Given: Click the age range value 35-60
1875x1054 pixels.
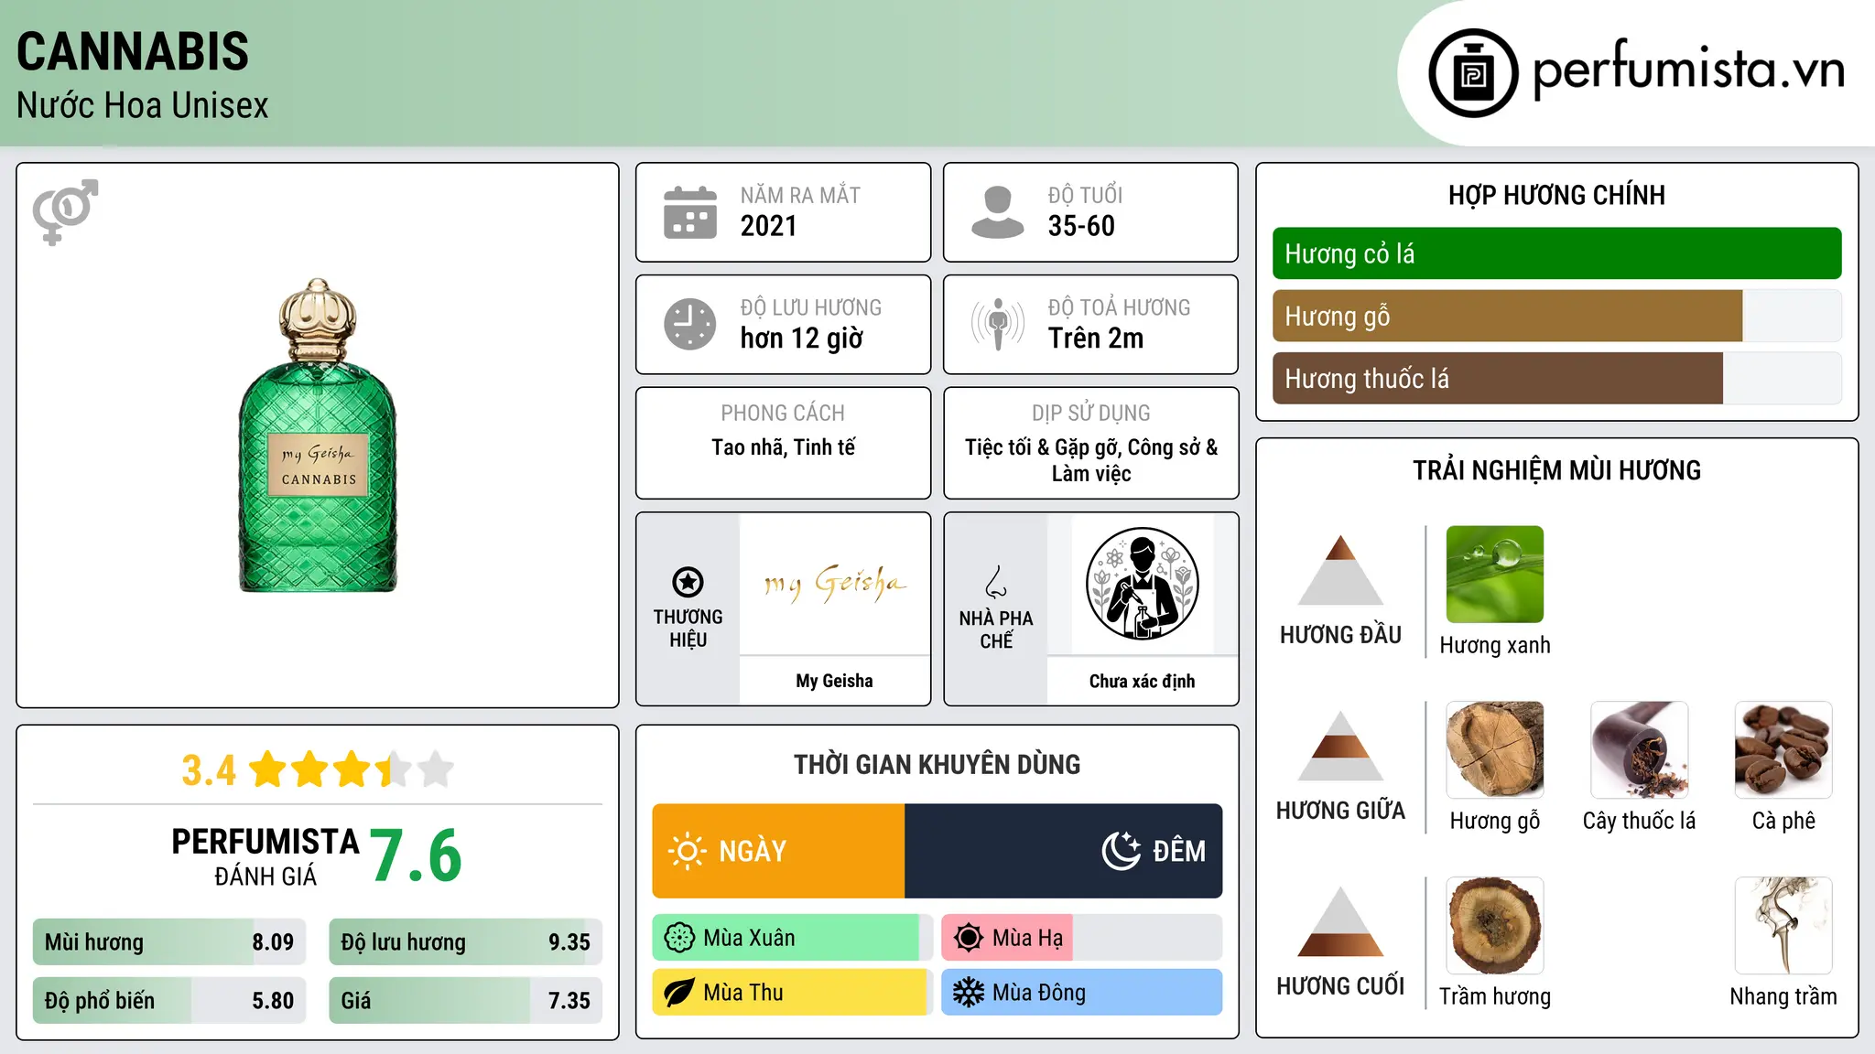Looking at the screenshot, I should (1081, 226).
